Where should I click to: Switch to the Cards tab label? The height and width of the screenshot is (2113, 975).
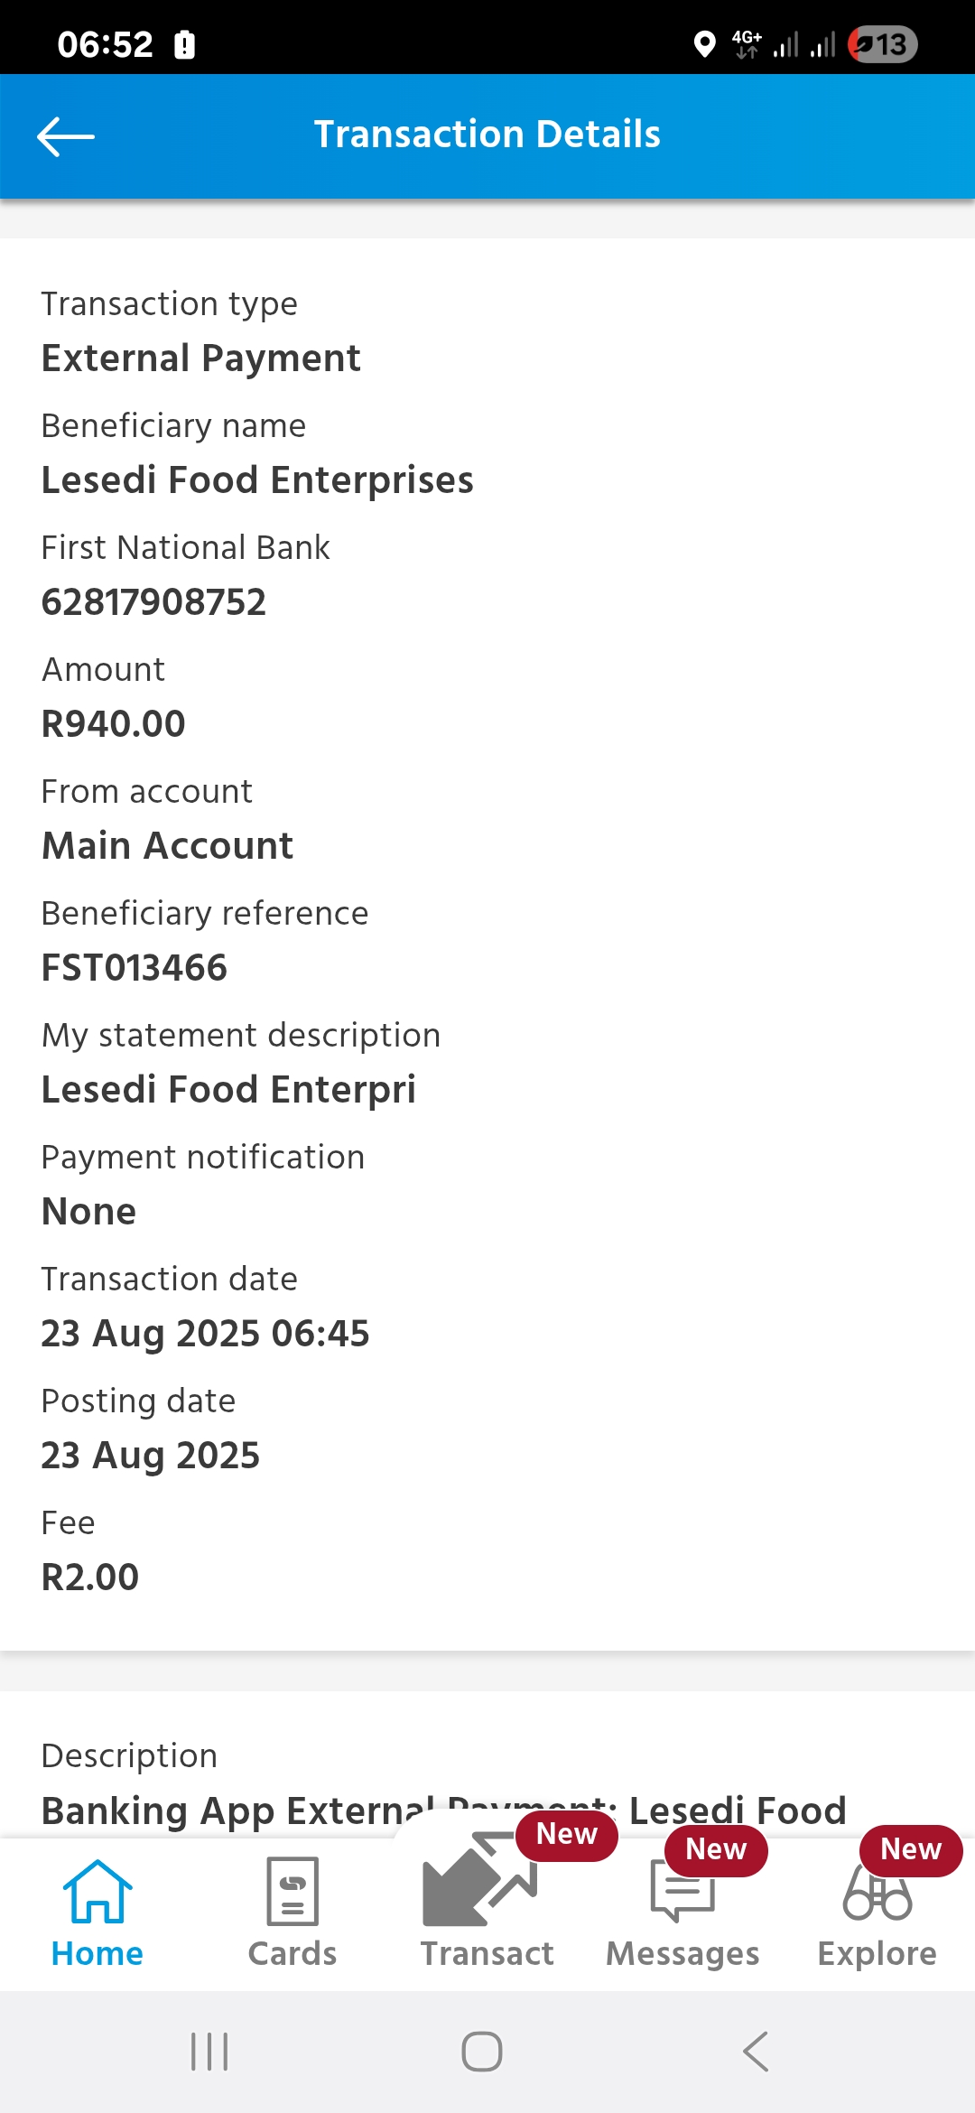pos(292,1954)
